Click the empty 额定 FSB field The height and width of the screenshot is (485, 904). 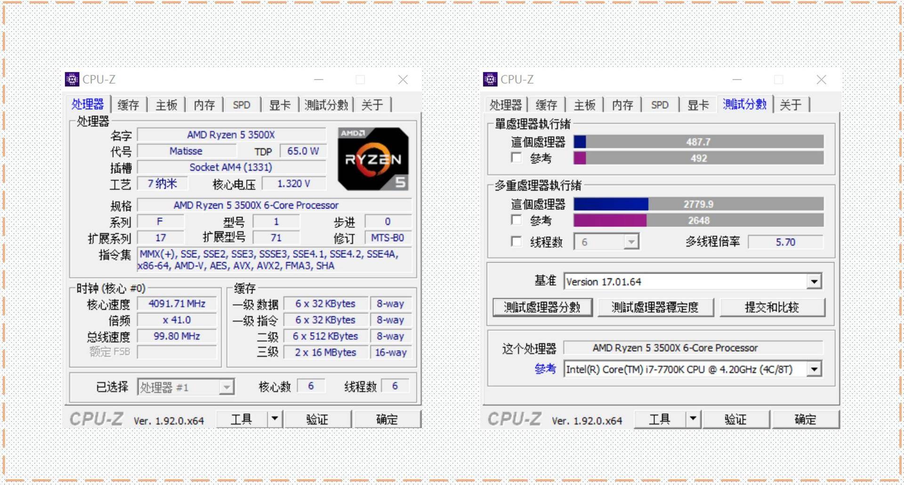177,352
